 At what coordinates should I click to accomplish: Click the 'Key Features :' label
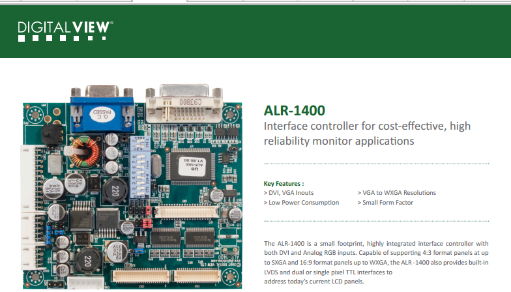(x=284, y=184)
